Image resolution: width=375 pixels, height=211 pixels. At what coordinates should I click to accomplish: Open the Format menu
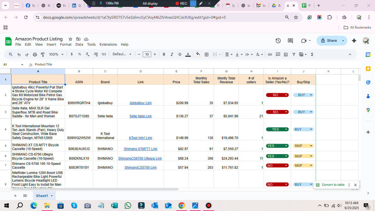tap(66, 45)
